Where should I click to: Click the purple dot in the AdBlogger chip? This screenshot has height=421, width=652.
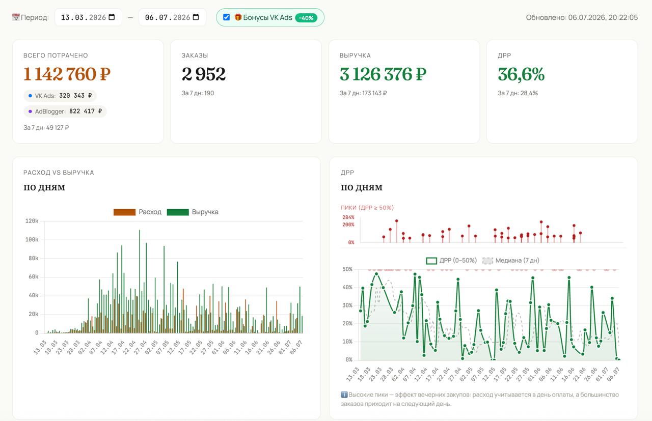click(30, 111)
